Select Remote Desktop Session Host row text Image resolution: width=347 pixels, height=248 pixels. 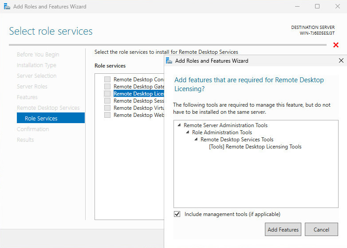coord(139,100)
